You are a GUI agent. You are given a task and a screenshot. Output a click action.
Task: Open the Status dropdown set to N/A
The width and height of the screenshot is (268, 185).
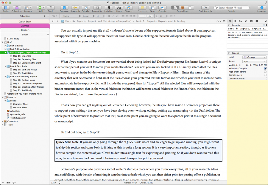tap(255, 61)
